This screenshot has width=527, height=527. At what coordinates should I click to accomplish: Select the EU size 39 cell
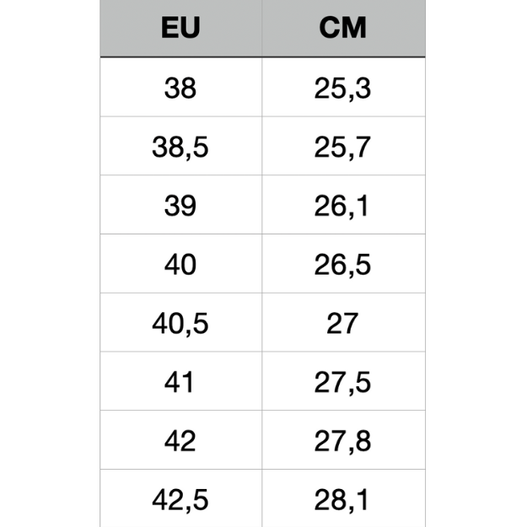180,205
